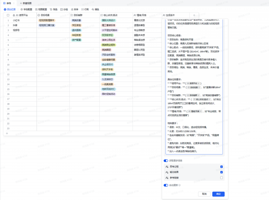Click the info icon next to 自动更新
This screenshot has height=200, width=269.
pyautogui.click(x=180, y=185)
